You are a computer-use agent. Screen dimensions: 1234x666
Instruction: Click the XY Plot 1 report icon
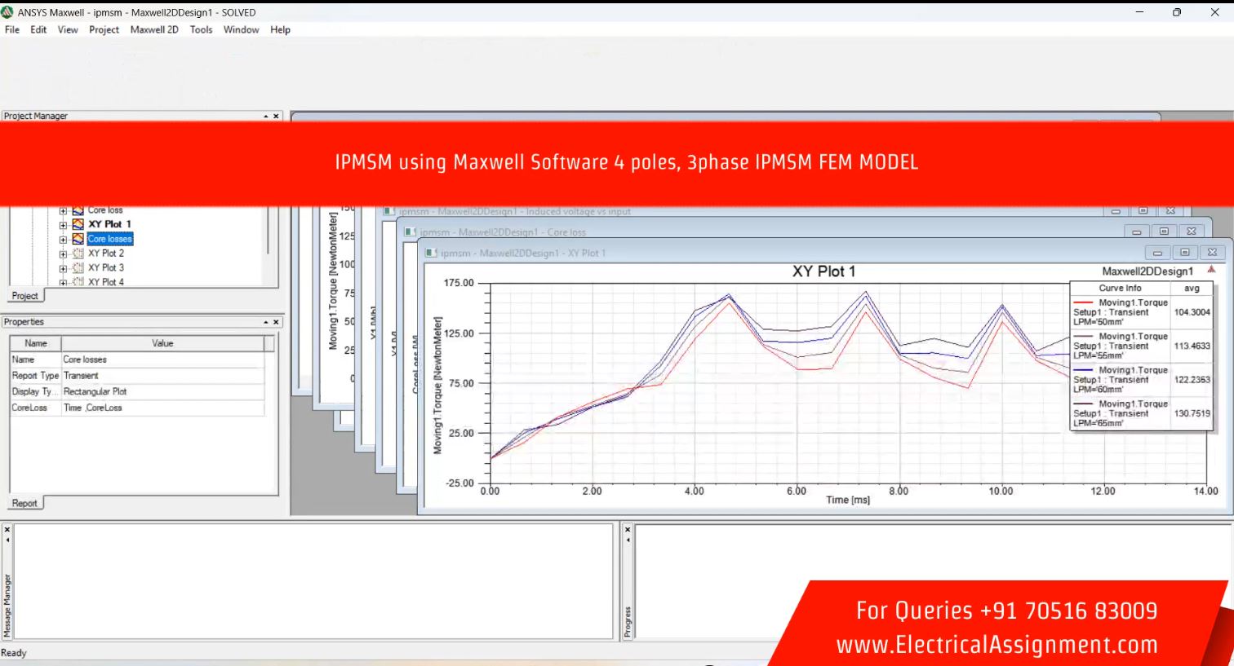(78, 224)
